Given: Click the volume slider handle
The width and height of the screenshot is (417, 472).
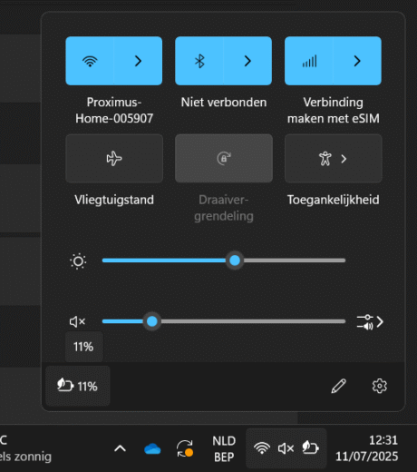Looking at the screenshot, I should [152, 321].
